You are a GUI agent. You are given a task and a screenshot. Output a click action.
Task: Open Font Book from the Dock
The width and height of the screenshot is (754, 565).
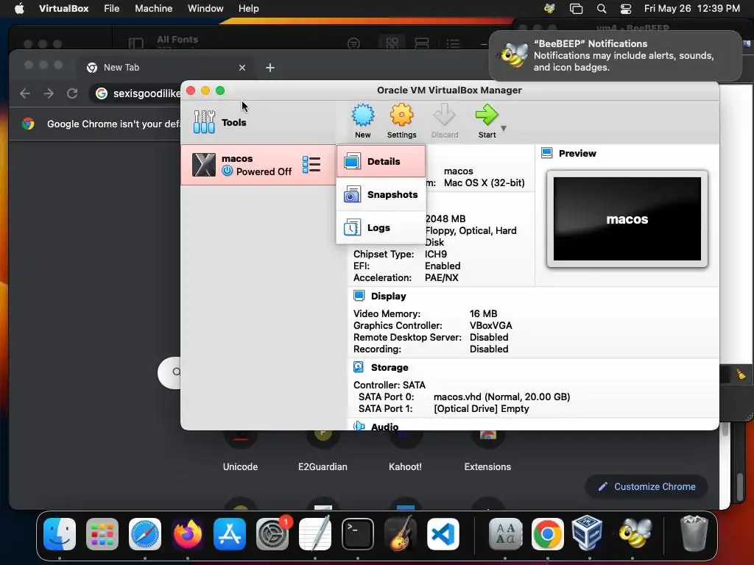coord(505,534)
